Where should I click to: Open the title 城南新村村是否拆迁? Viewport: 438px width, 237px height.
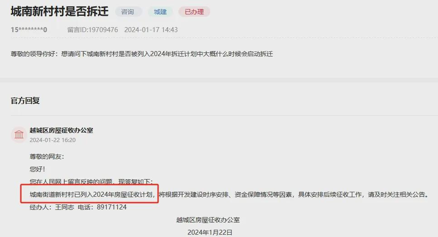coord(59,11)
